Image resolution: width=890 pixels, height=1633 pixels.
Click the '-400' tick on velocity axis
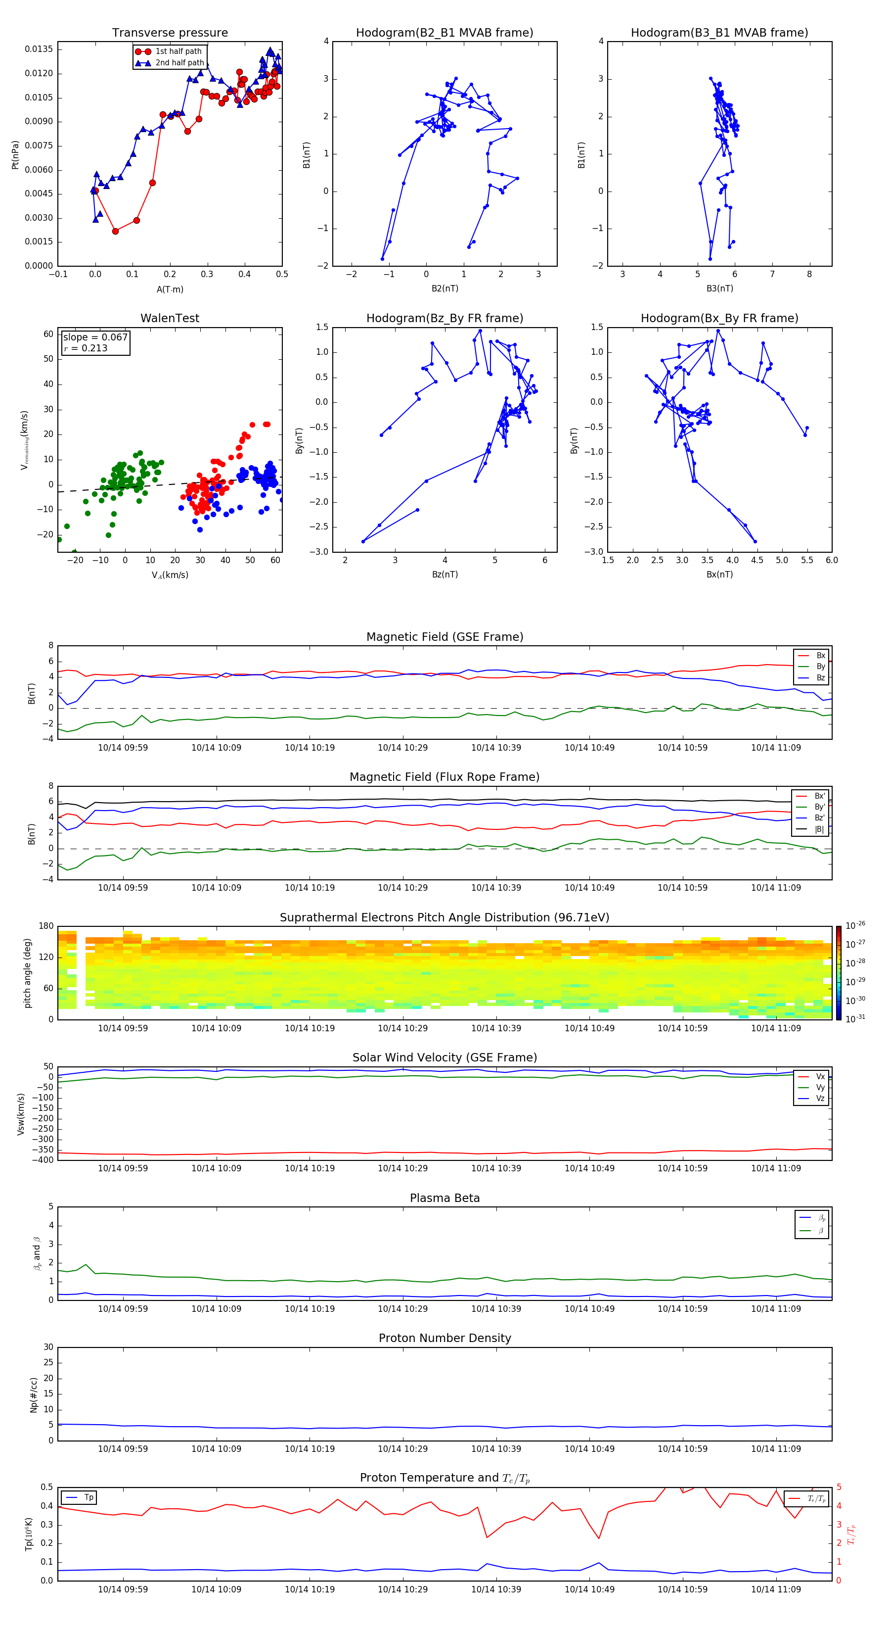tap(43, 1160)
